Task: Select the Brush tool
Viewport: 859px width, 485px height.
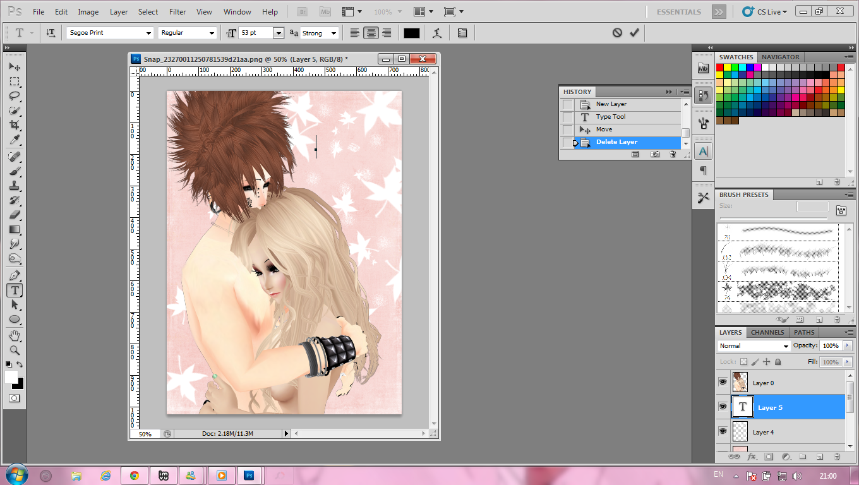Action: (15, 171)
